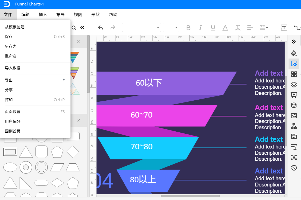The image size is (301, 200).
Task: Select 分享 in the file menu
Action: (35, 90)
